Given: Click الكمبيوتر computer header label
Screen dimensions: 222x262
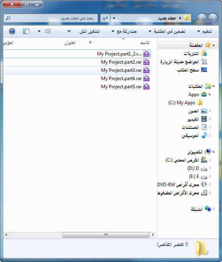Looking at the screenshot, I should pos(195,152).
